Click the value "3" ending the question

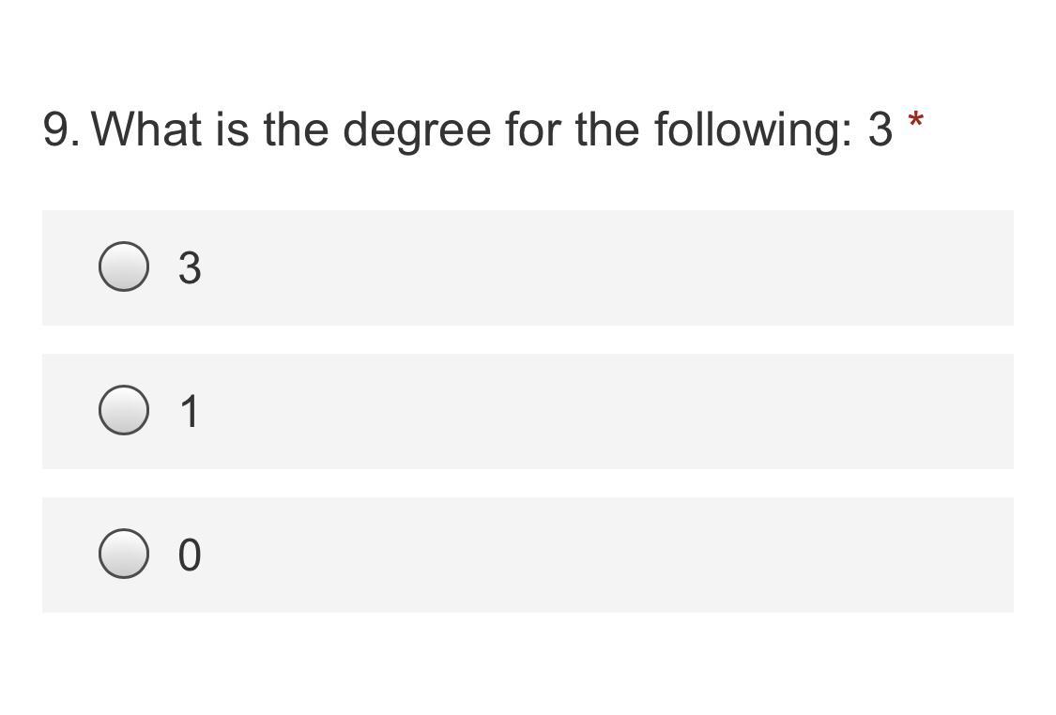[x=880, y=129]
